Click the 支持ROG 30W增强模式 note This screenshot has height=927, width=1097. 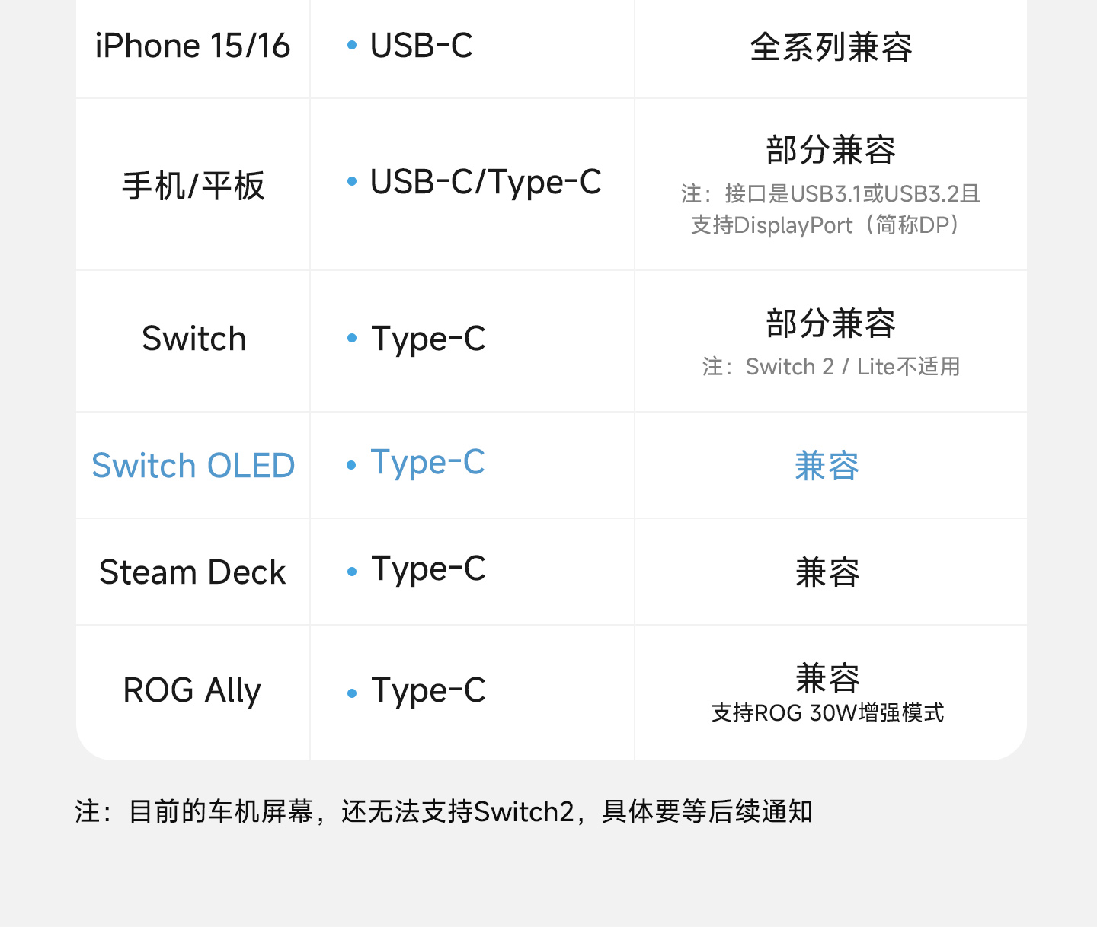827,713
